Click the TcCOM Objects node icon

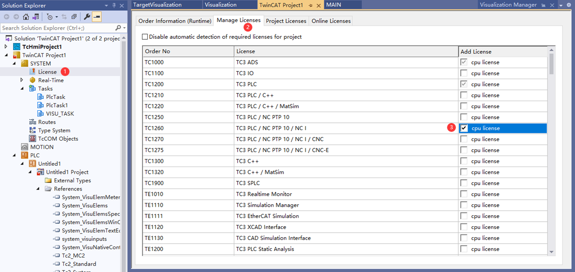pos(32,139)
